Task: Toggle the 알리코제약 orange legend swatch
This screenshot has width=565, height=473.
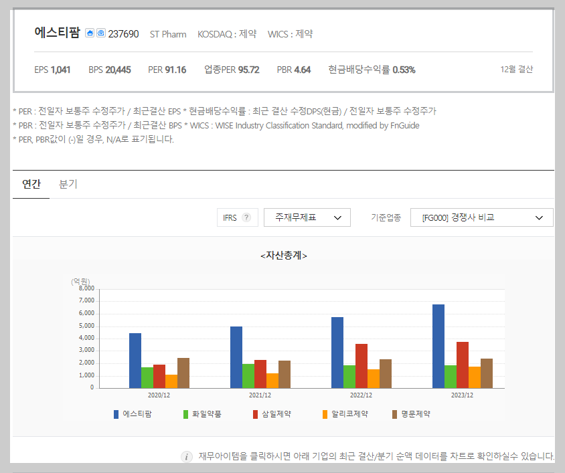Action: pyautogui.click(x=325, y=414)
